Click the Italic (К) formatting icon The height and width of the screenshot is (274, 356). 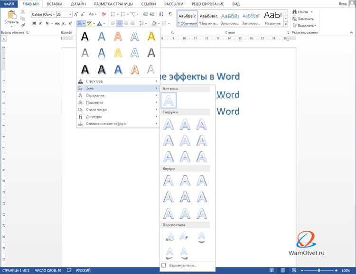[41, 23]
